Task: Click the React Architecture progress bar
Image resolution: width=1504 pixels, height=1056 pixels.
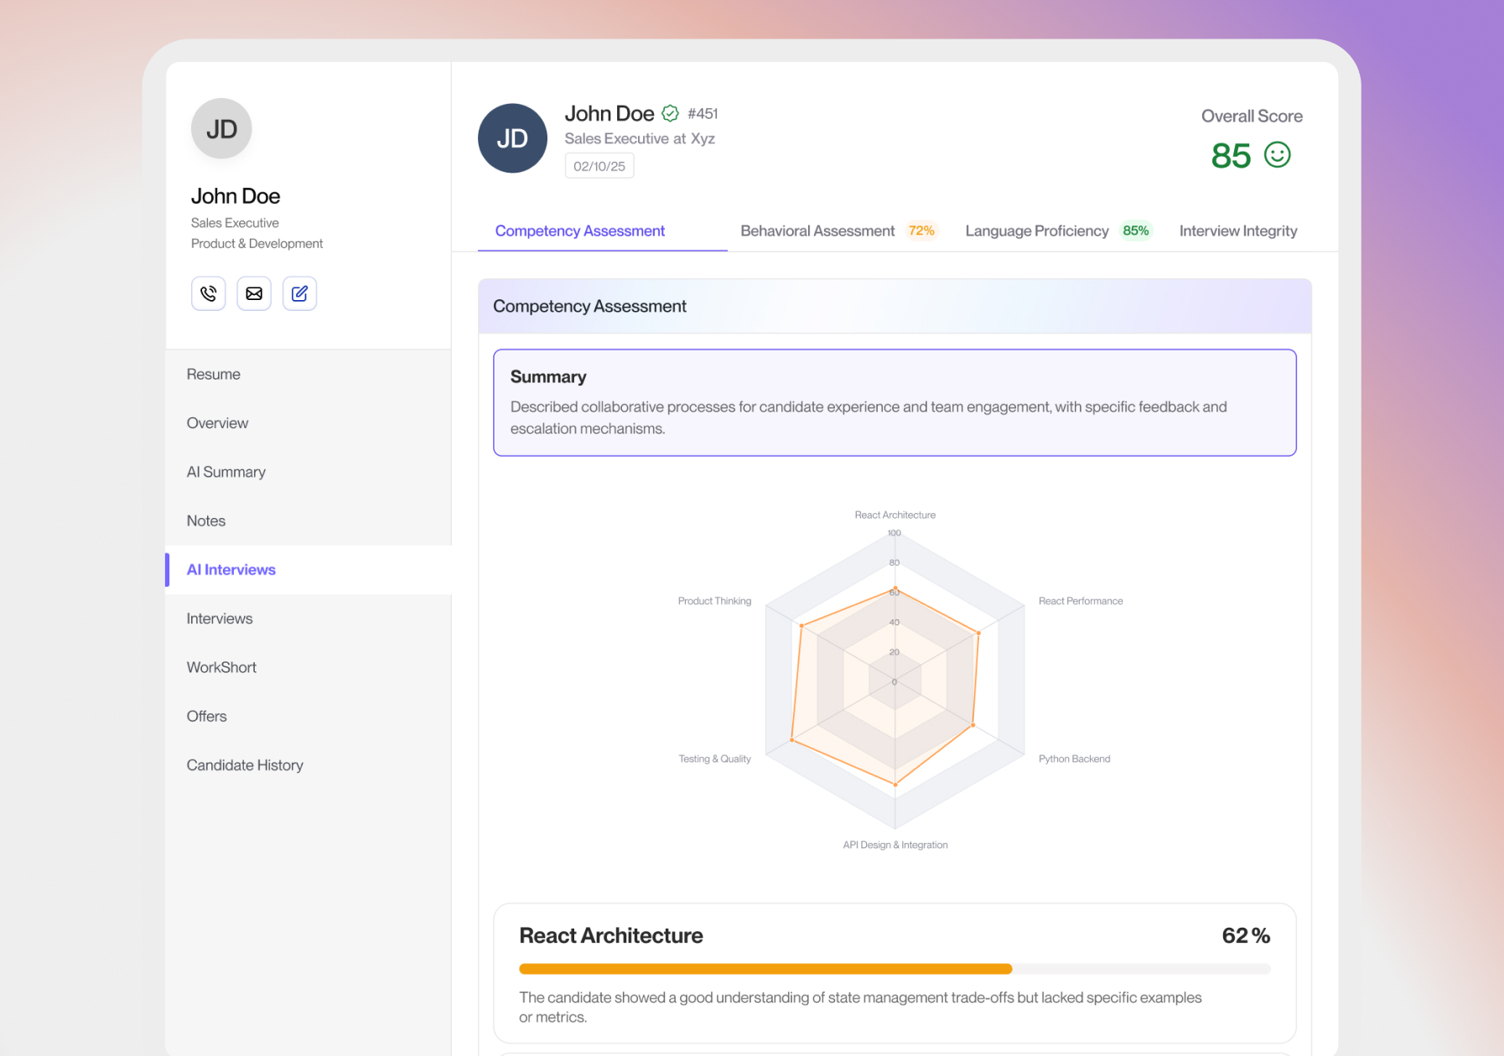Action: click(895, 969)
